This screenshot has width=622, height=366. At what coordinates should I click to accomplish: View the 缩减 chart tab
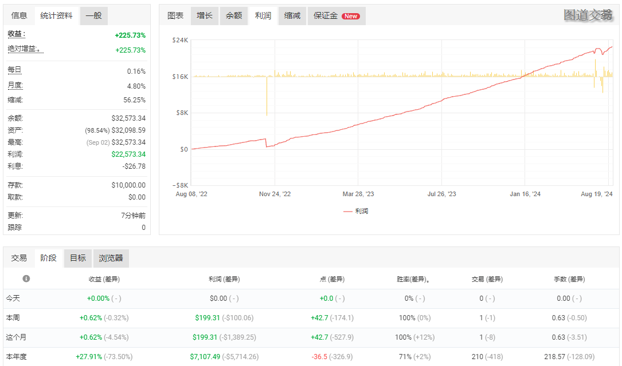(x=292, y=16)
